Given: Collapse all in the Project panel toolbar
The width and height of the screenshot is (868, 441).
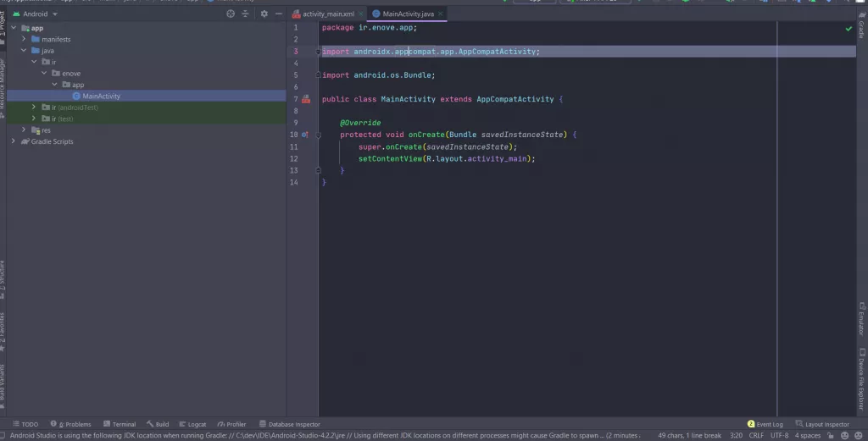Looking at the screenshot, I should click(x=245, y=14).
